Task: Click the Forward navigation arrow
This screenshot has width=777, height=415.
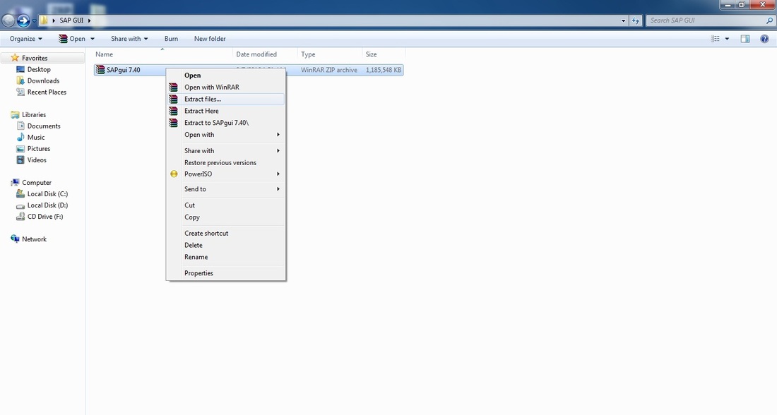Action: [x=23, y=20]
